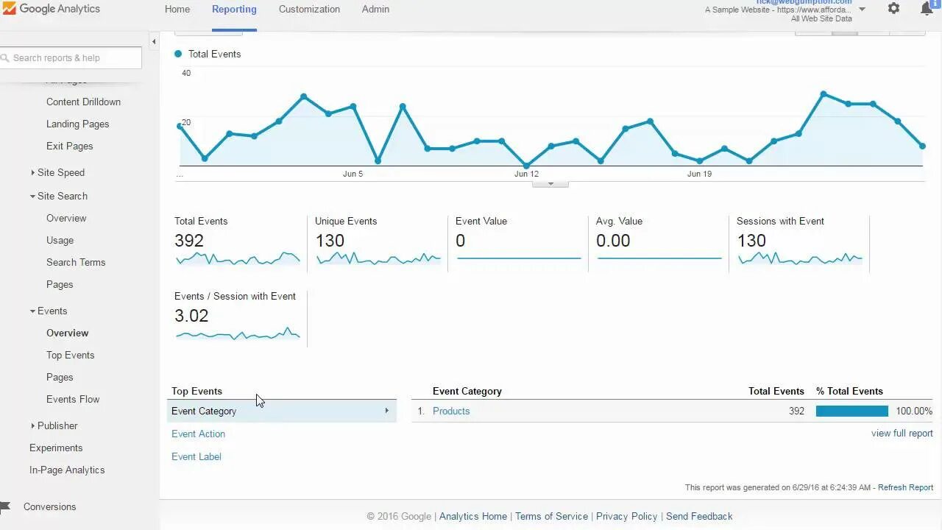942x530 pixels.
Task: Expand the Event Category row arrow
Action: [386, 411]
